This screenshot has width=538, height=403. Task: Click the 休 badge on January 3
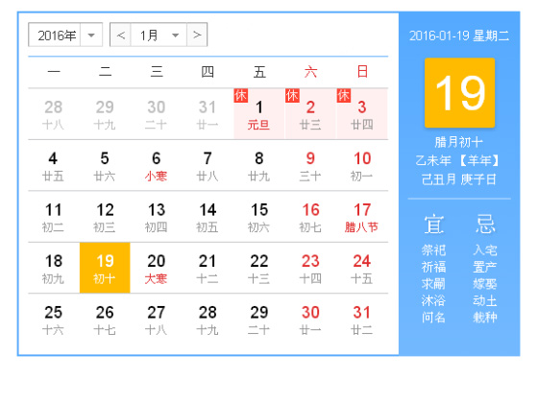pyautogui.click(x=344, y=96)
